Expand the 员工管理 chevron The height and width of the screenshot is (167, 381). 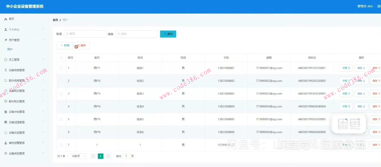[43, 59]
